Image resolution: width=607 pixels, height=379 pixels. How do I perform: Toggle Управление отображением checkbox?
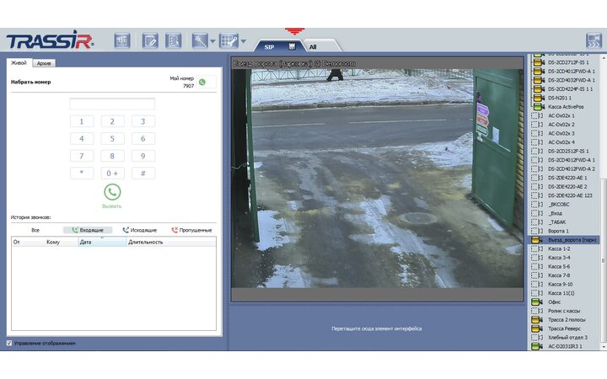tap(9, 343)
